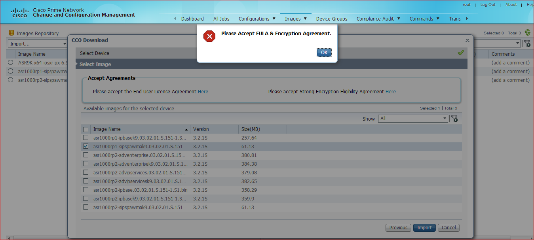Click the Cisco logo
Screen dimensions: 534x240
click(x=20, y=13)
